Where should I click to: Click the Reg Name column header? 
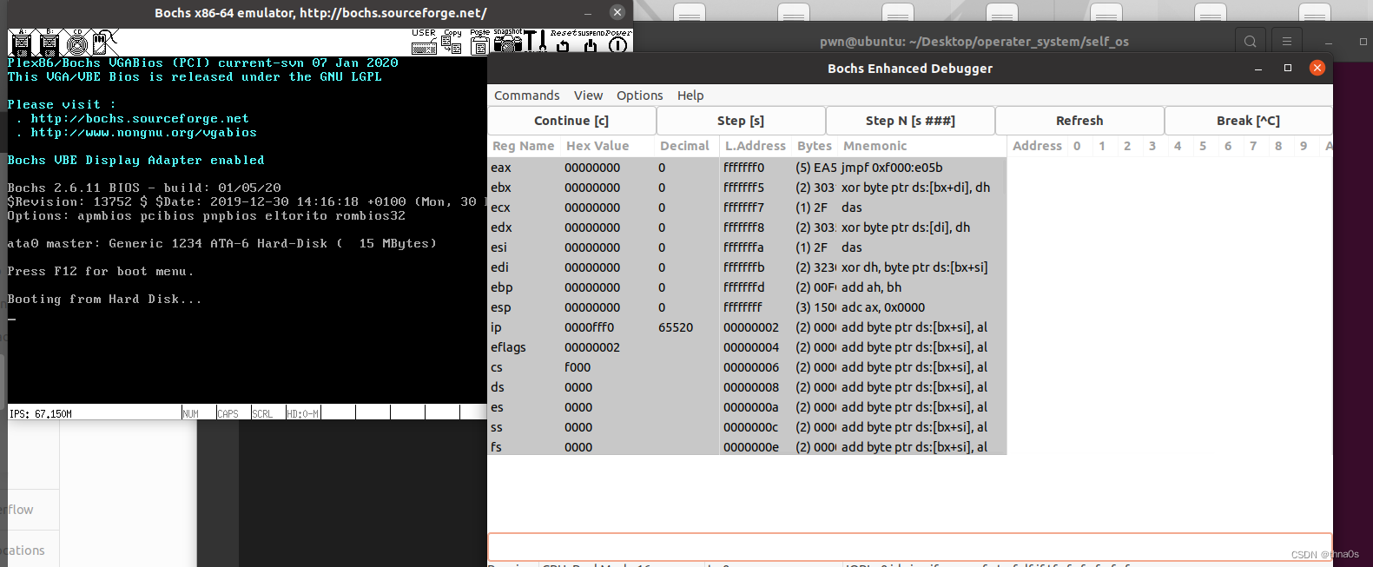click(523, 146)
